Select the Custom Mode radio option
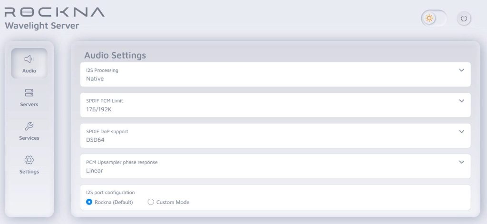The image size is (487, 224). coord(151,202)
